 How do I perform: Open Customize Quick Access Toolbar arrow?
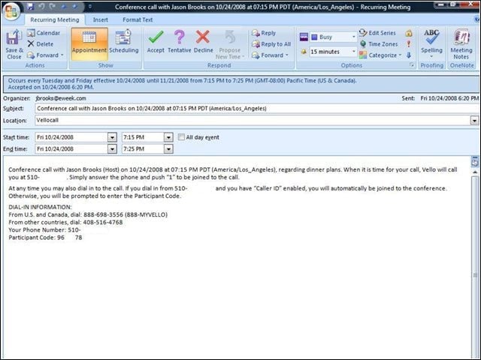pos(90,7)
